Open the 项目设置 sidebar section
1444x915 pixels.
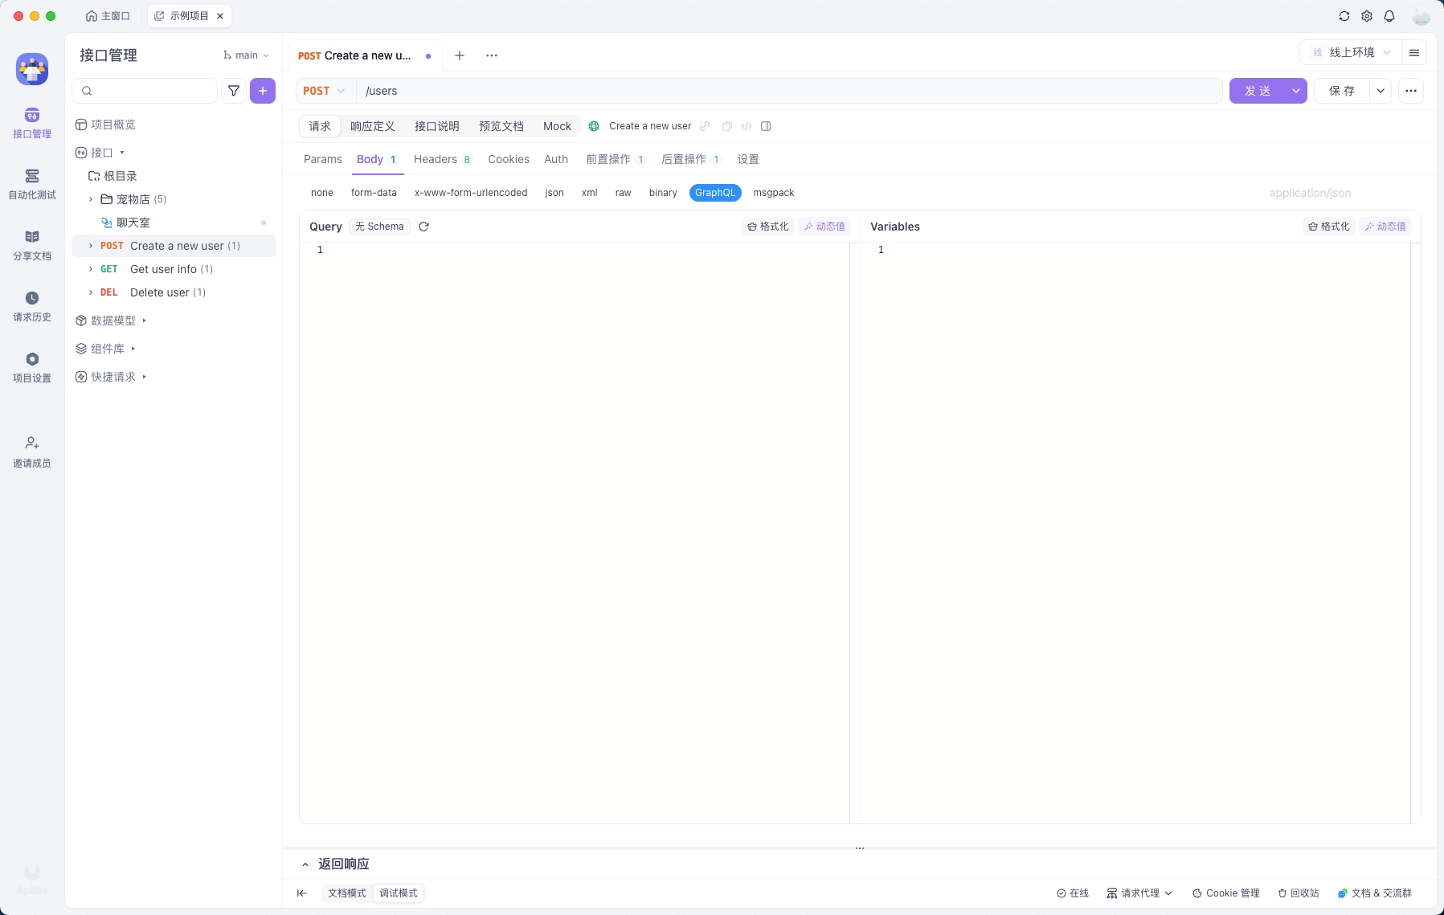[x=32, y=368]
